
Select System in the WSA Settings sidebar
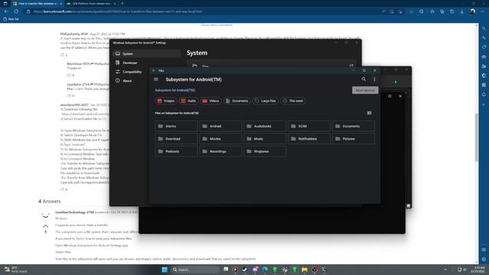point(147,53)
